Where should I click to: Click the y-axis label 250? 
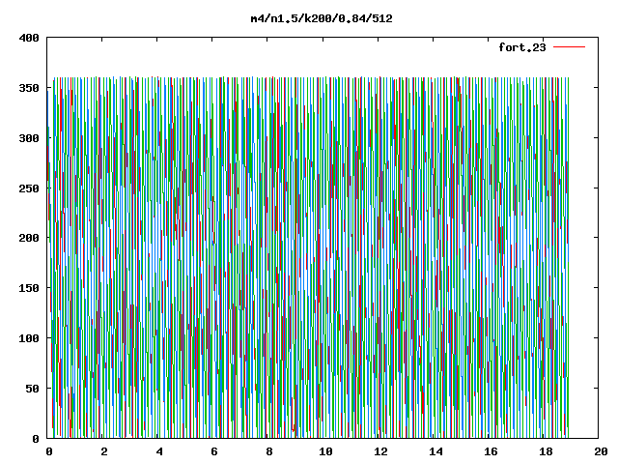tap(29, 188)
